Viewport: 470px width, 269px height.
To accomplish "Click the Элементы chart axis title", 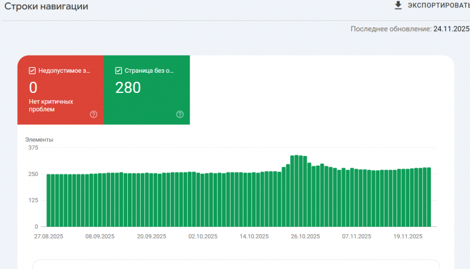I will point(39,139).
